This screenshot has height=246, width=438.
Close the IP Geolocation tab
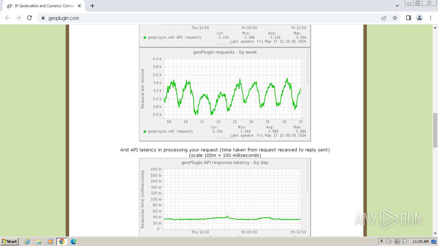click(x=79, y=6)
